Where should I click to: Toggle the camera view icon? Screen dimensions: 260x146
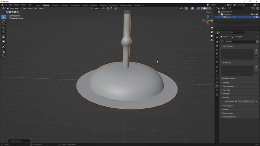click(212, 36)
